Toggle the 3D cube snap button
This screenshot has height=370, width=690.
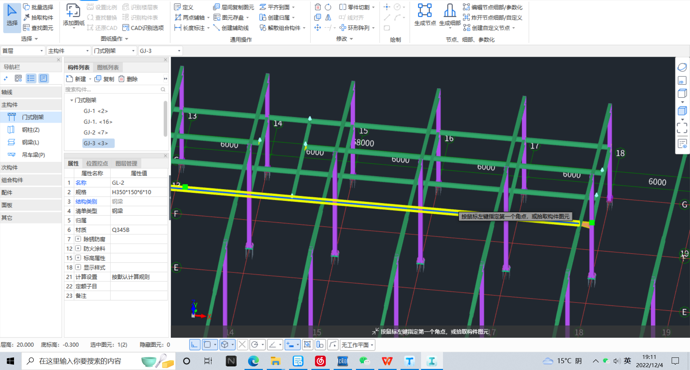pos(225,345)
